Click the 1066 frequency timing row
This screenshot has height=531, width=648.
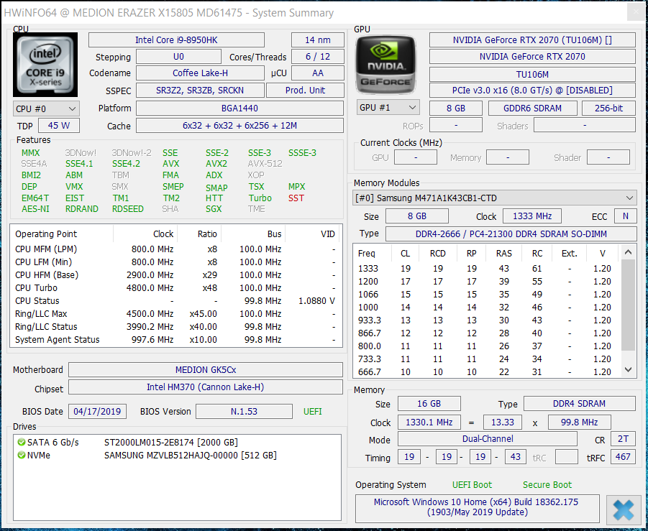(487, 295)
